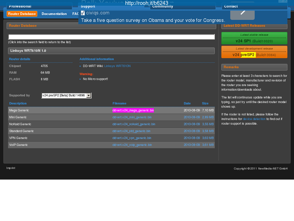Follow the device detection link

254,119
